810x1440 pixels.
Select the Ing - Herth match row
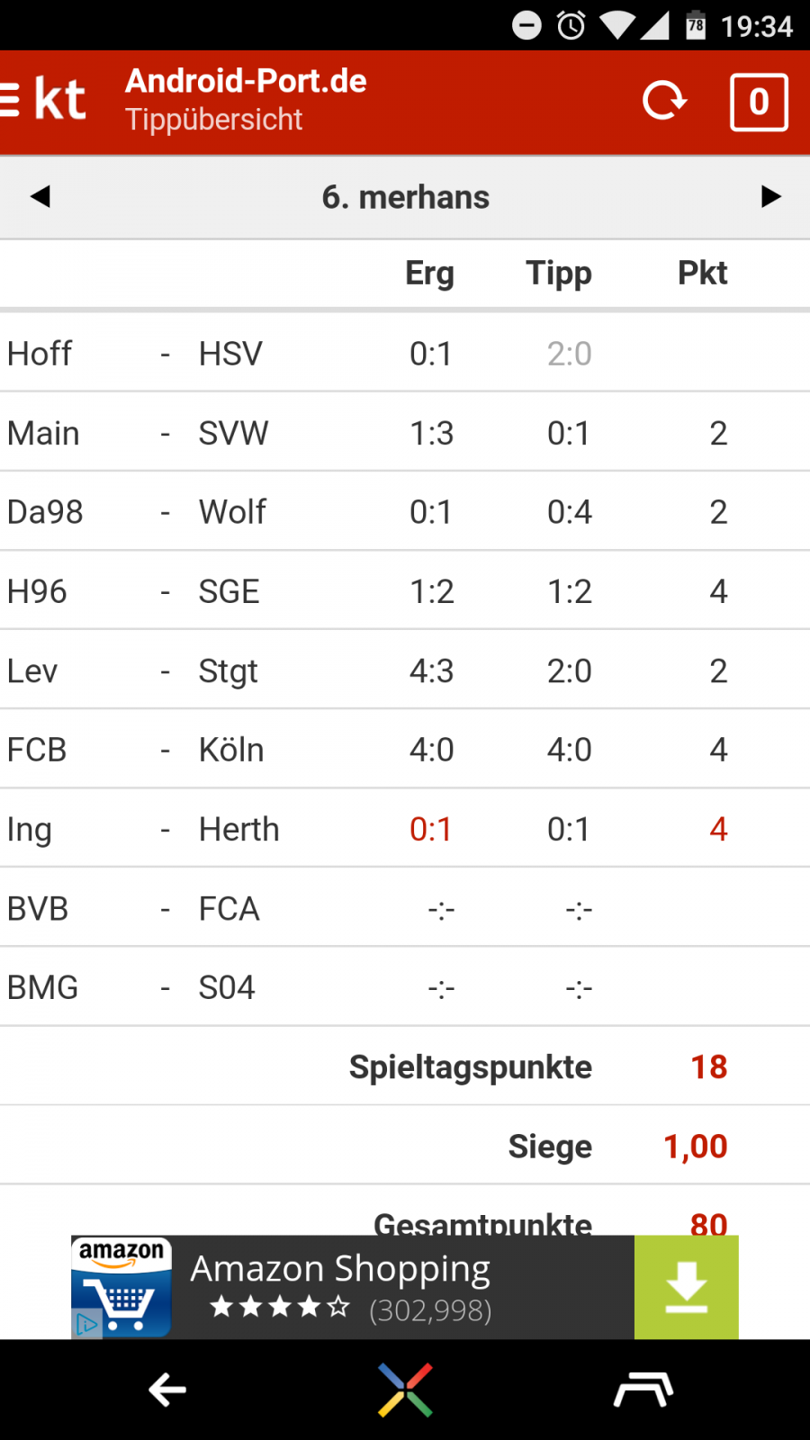point(405,829)
